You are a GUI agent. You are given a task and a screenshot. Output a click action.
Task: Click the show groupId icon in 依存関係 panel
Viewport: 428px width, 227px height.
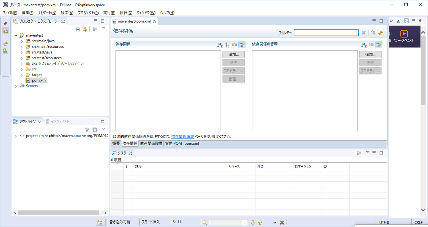pos(234,45)
